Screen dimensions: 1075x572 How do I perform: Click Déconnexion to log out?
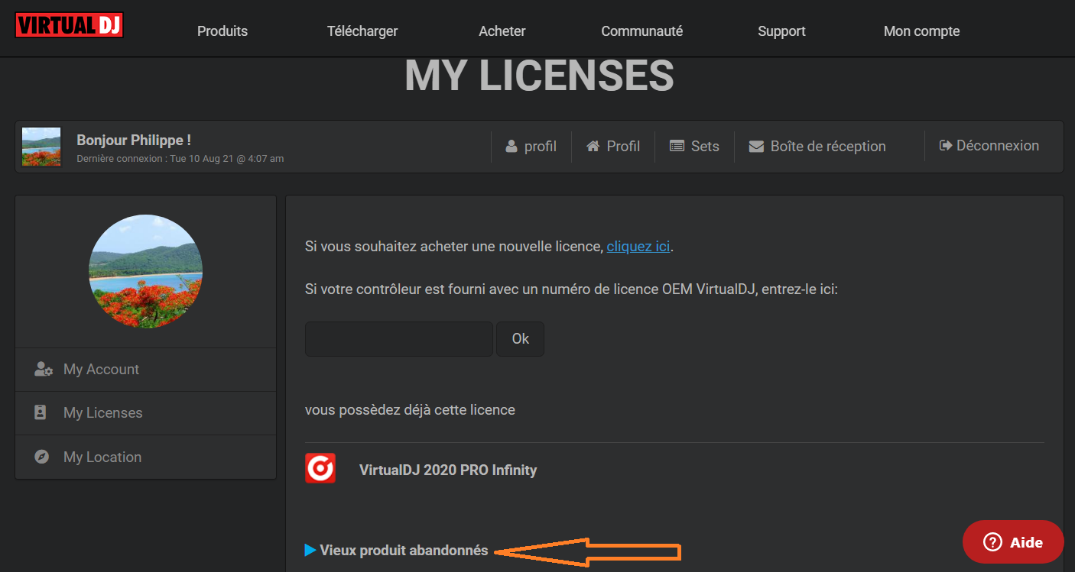click(x=998, y=145)
